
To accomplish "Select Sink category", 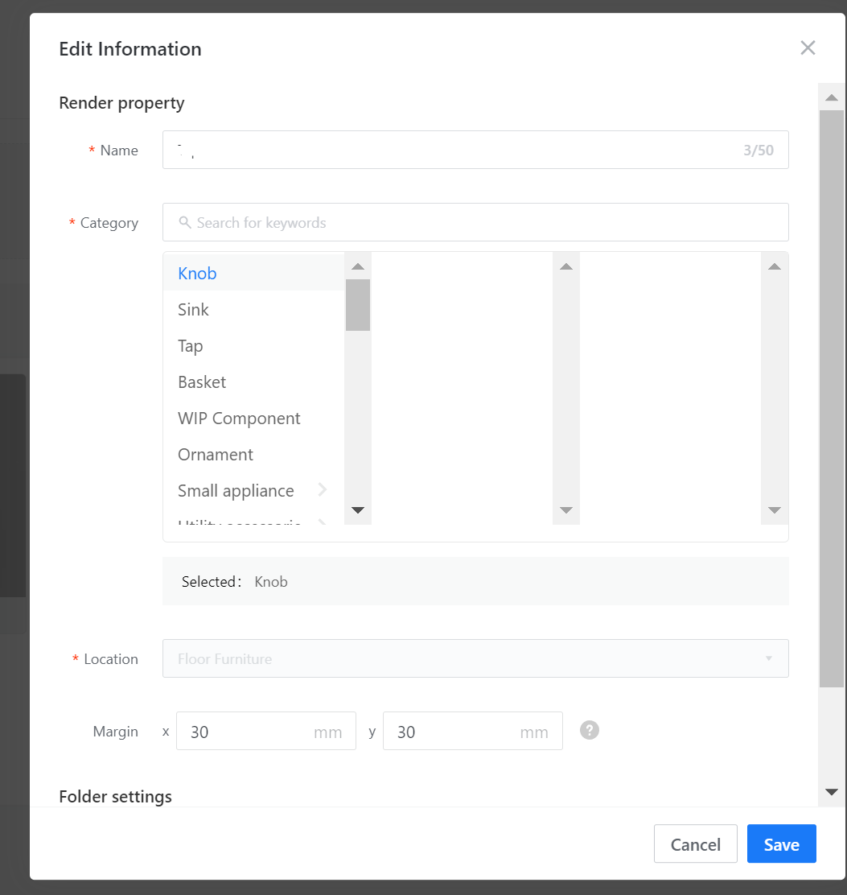I will (x=193, y=309).
